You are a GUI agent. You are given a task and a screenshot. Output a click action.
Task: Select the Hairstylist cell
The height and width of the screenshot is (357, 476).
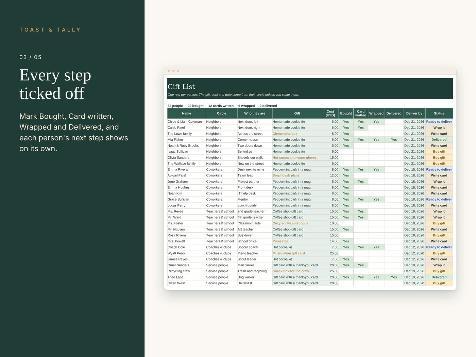pyautogui.click(x=255, y=283)
